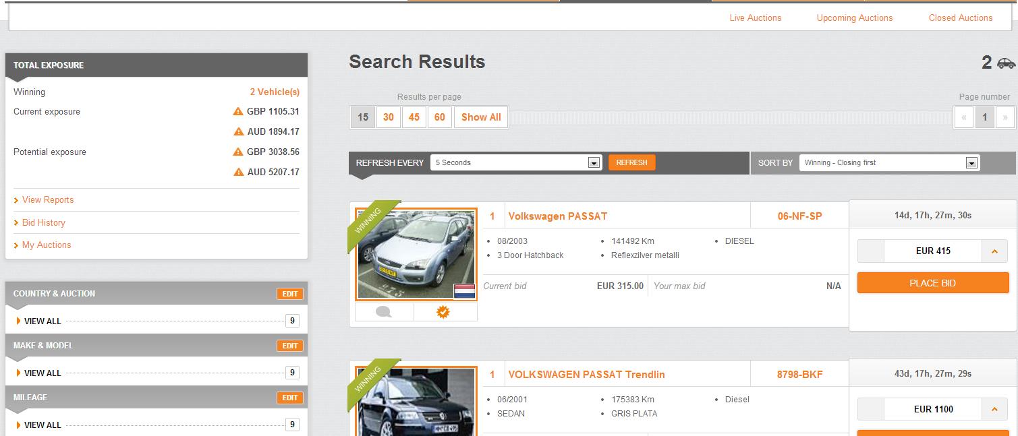The image size is (1018, 436).
Task: Click current bid EUR 315.00 value
Action: (x=620, y=286)
